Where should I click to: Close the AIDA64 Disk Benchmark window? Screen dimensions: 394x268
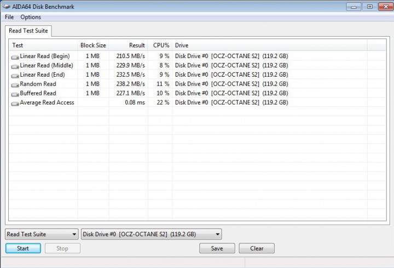pos(386,7)
